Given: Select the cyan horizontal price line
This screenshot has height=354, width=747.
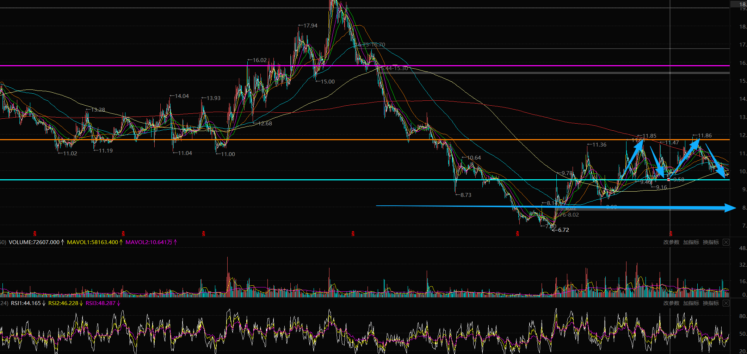Looking at the screenshot, I should click(x=365, y=180).
